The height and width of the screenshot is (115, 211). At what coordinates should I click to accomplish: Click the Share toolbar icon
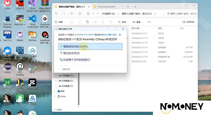pos(103,22)
